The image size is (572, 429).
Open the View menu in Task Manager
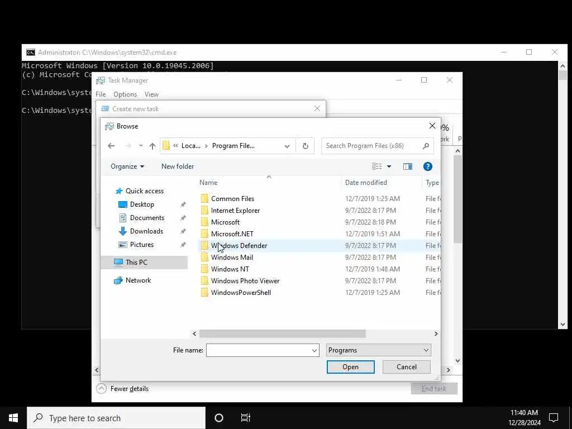[151, 94]
